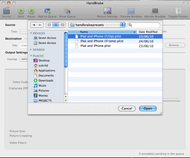
Task: Sort files by Name column
Action: coord(102,32)
